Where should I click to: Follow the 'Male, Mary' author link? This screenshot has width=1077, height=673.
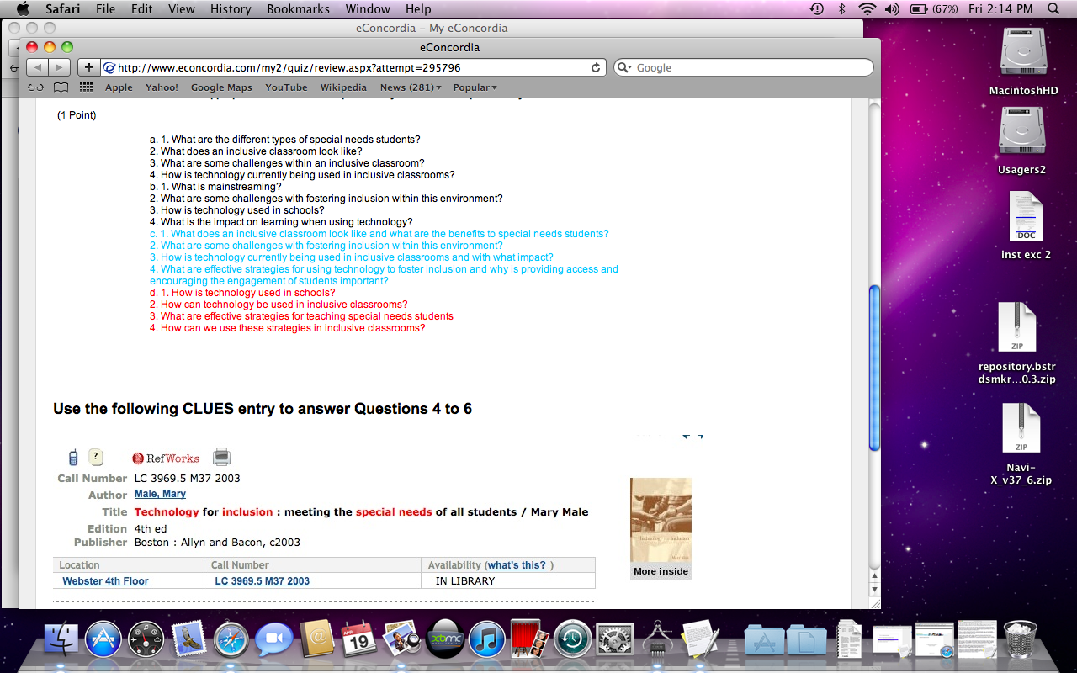[160, 495]
